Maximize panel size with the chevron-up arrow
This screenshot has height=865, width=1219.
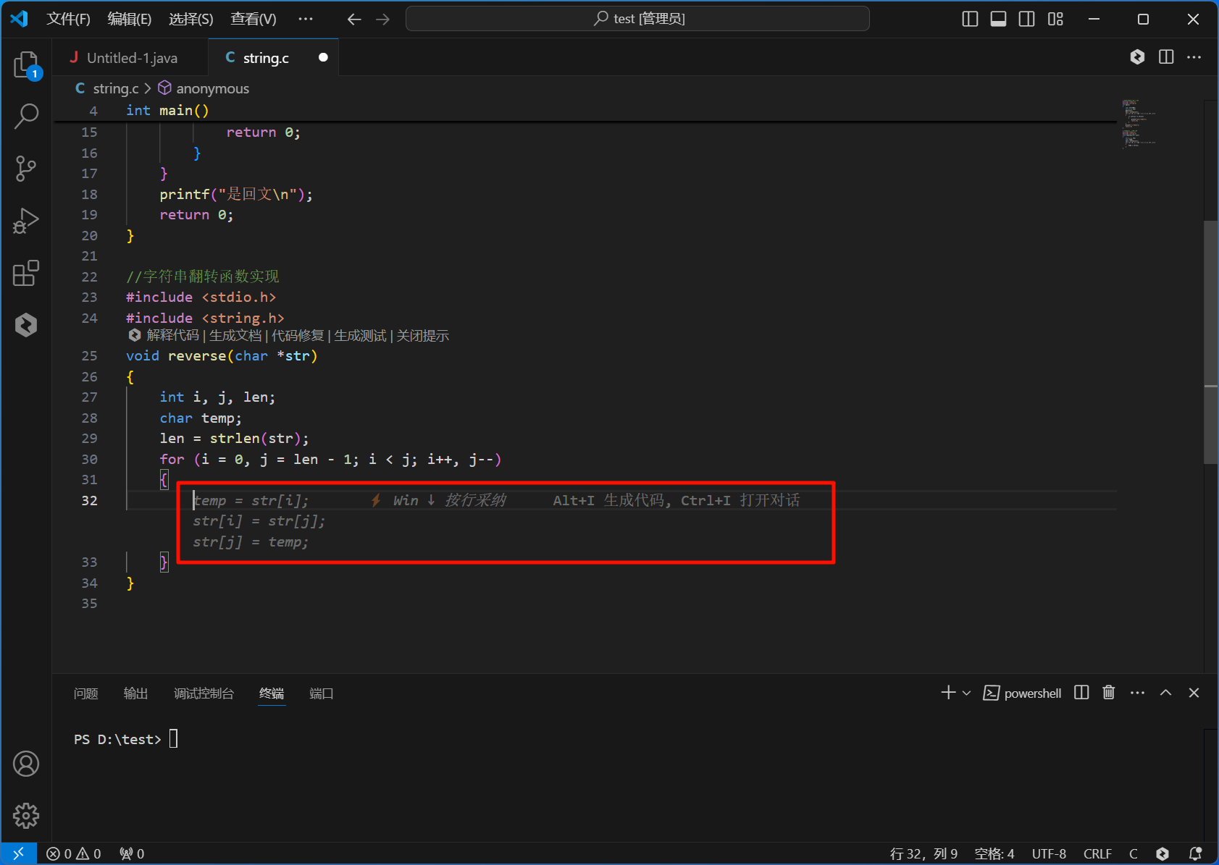coord(1165,693)
